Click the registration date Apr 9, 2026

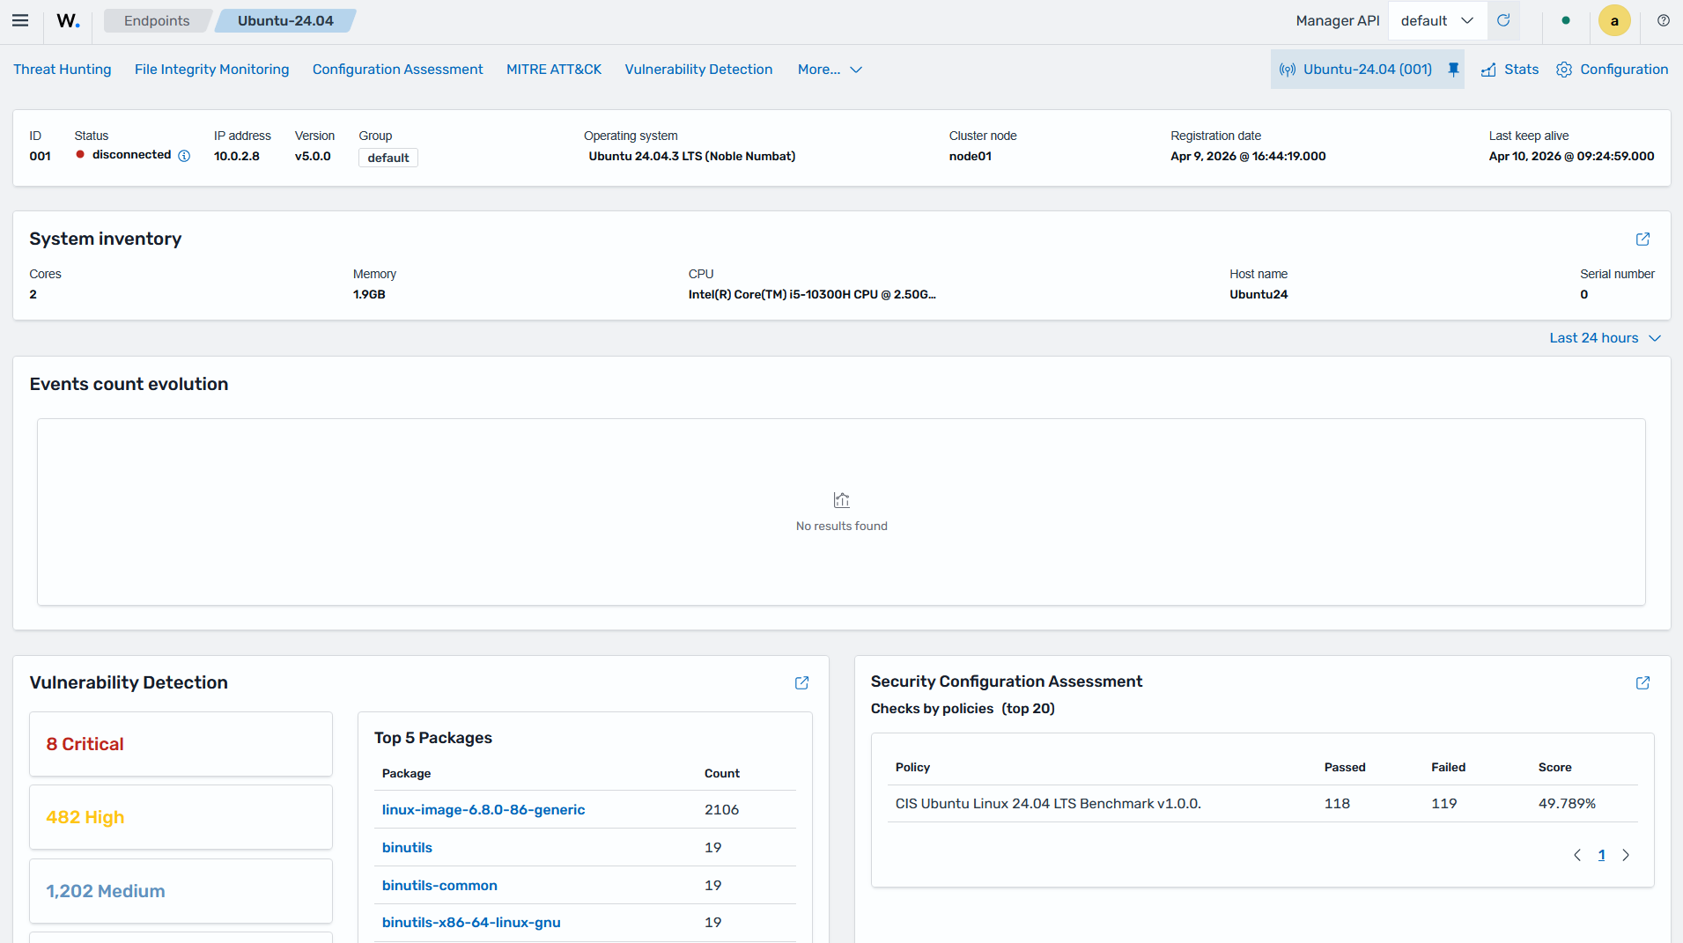tap(1248, 156)
